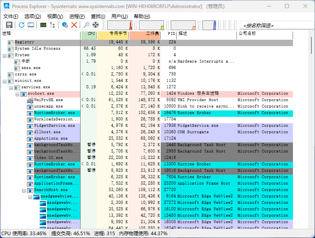
Task: Sort by the 专用字节 column header
Action: pos(113,35)
